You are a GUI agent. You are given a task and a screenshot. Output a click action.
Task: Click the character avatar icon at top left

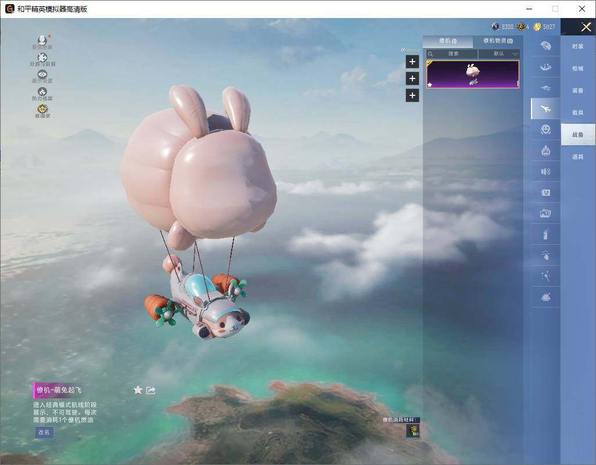(42, 40)
